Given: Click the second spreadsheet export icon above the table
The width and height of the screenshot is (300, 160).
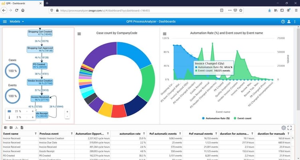Looking at the screenshot, I should 11,127.
